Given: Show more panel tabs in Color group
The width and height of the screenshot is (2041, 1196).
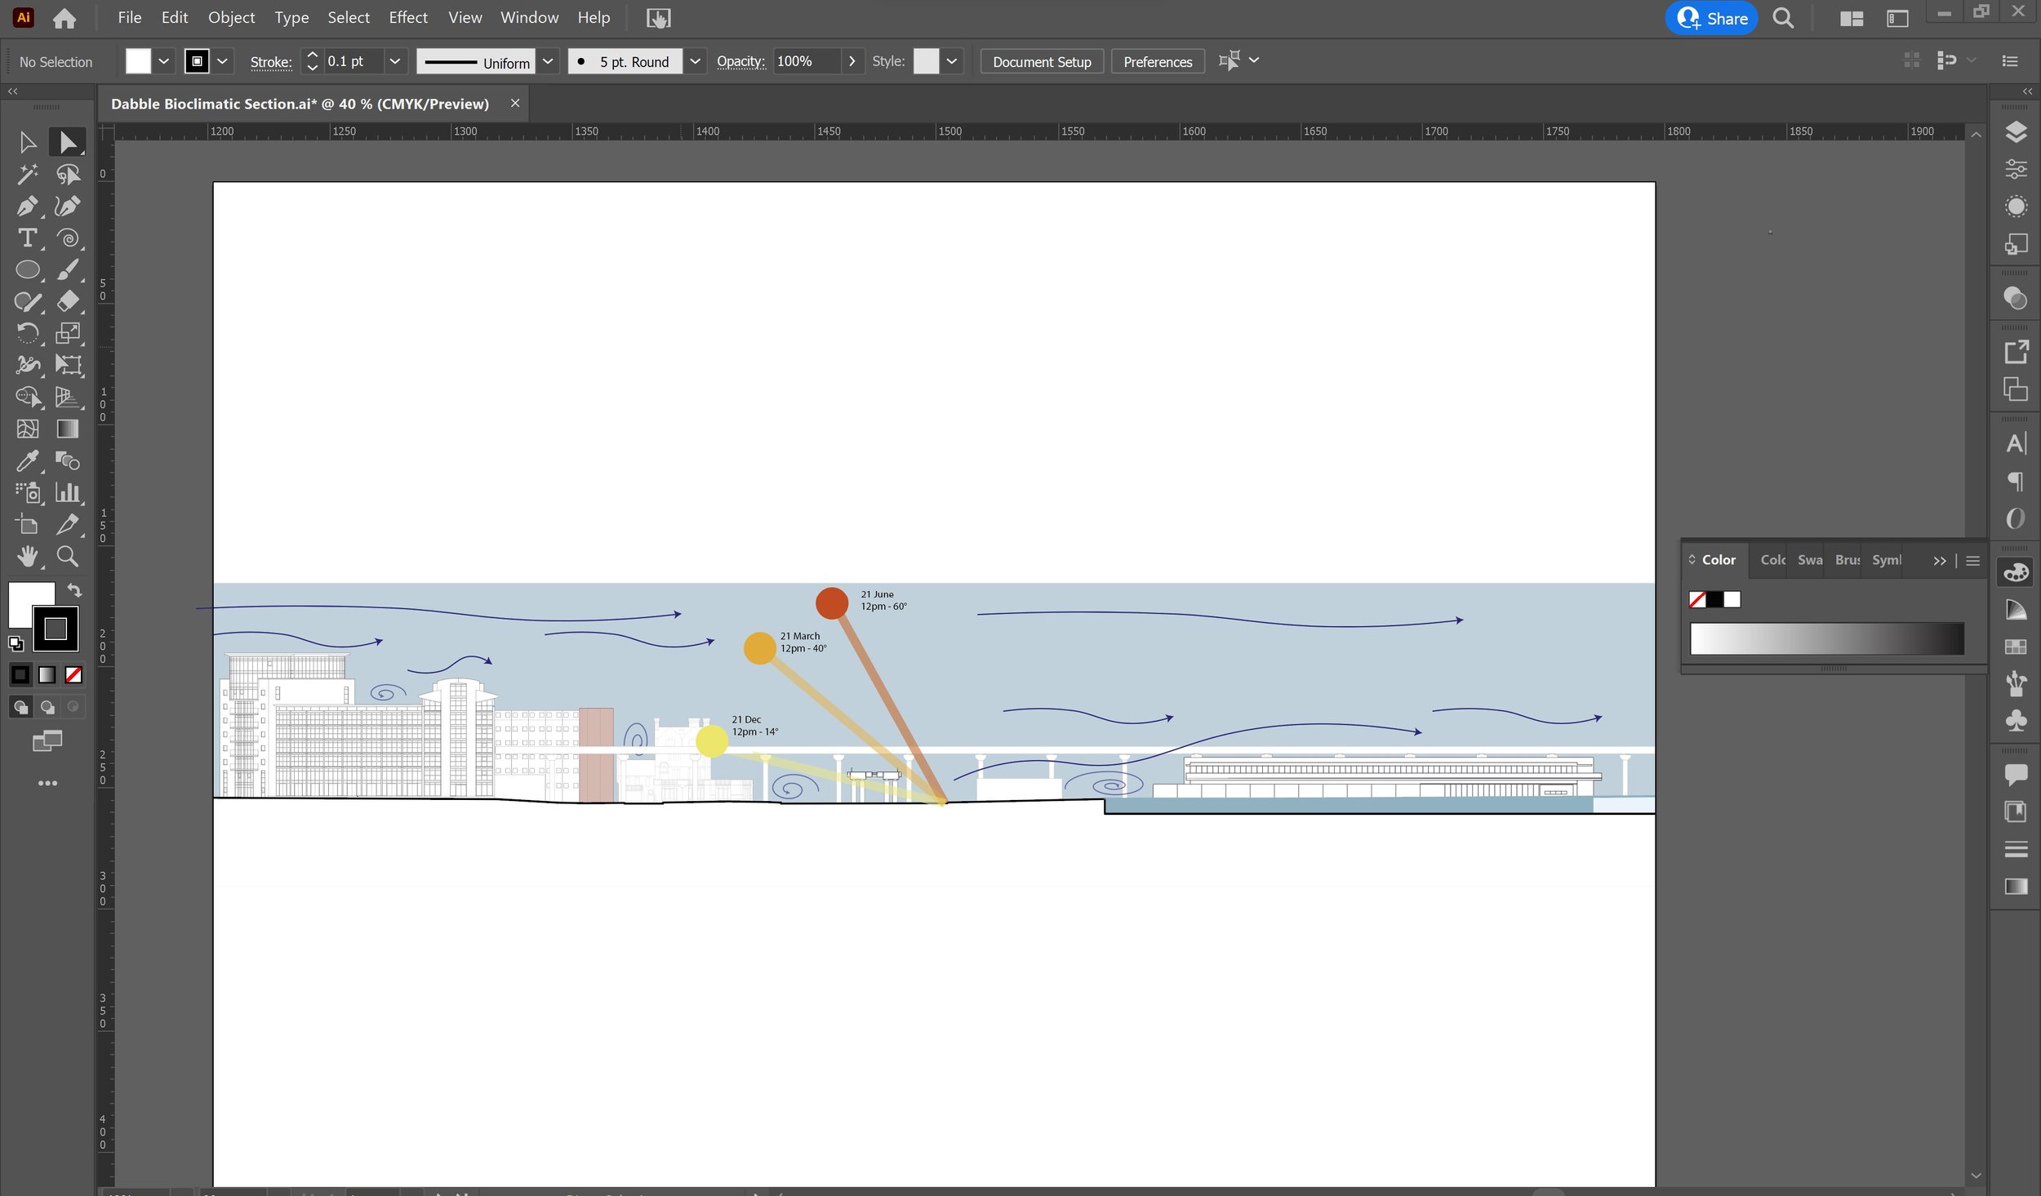Looking at the screenshot, I should click(x=1940, y=561).
